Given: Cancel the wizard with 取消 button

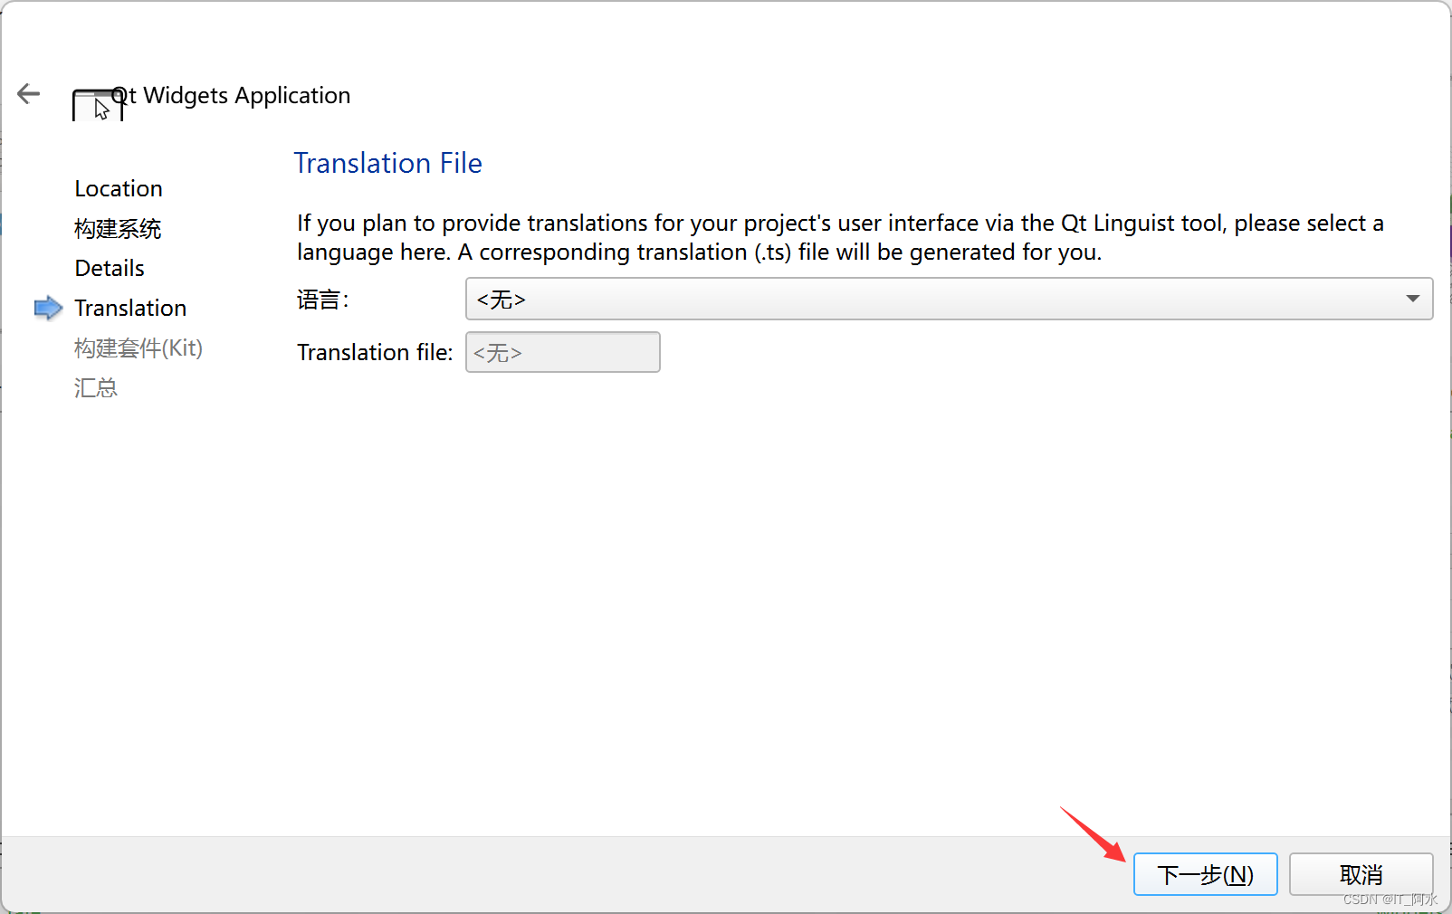Looking at the screenshot, I should pos(1361,874).
